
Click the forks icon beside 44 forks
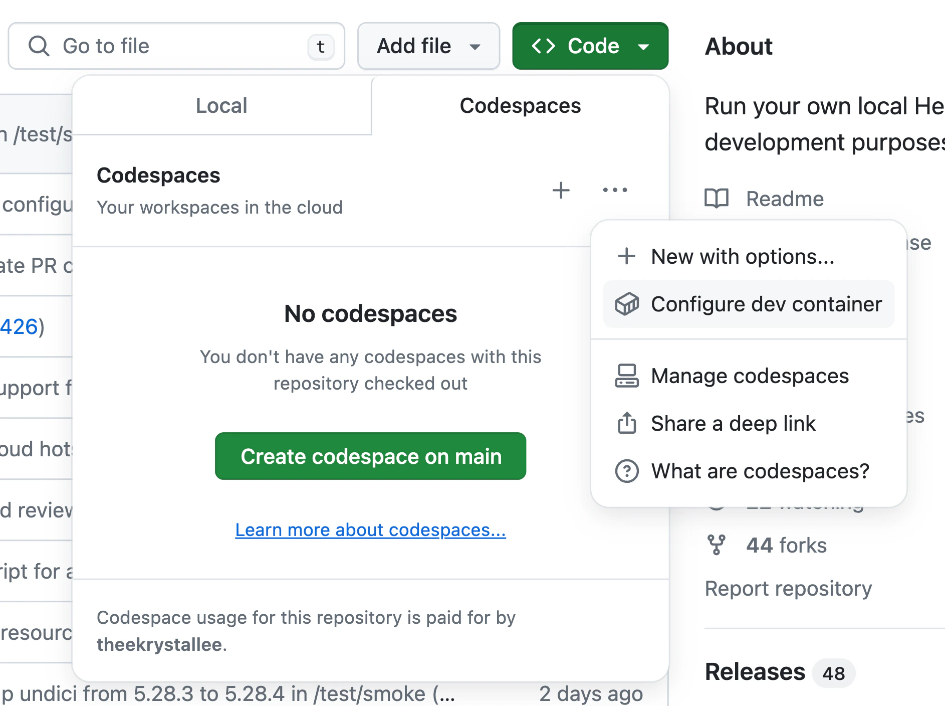[716, 545]
